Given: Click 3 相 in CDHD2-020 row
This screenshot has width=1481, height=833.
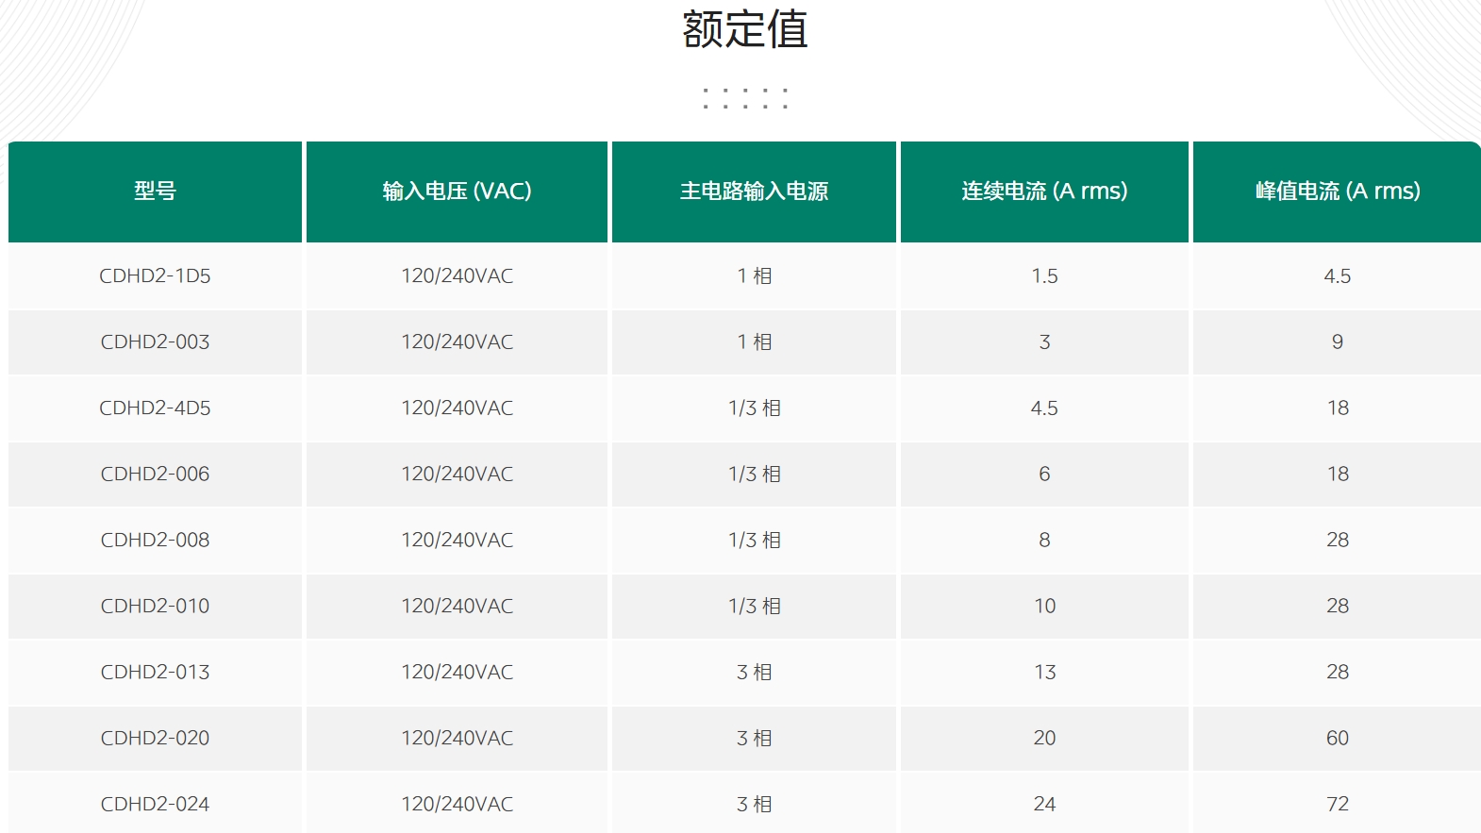Looking at the screenshot, I should [754, 739].
